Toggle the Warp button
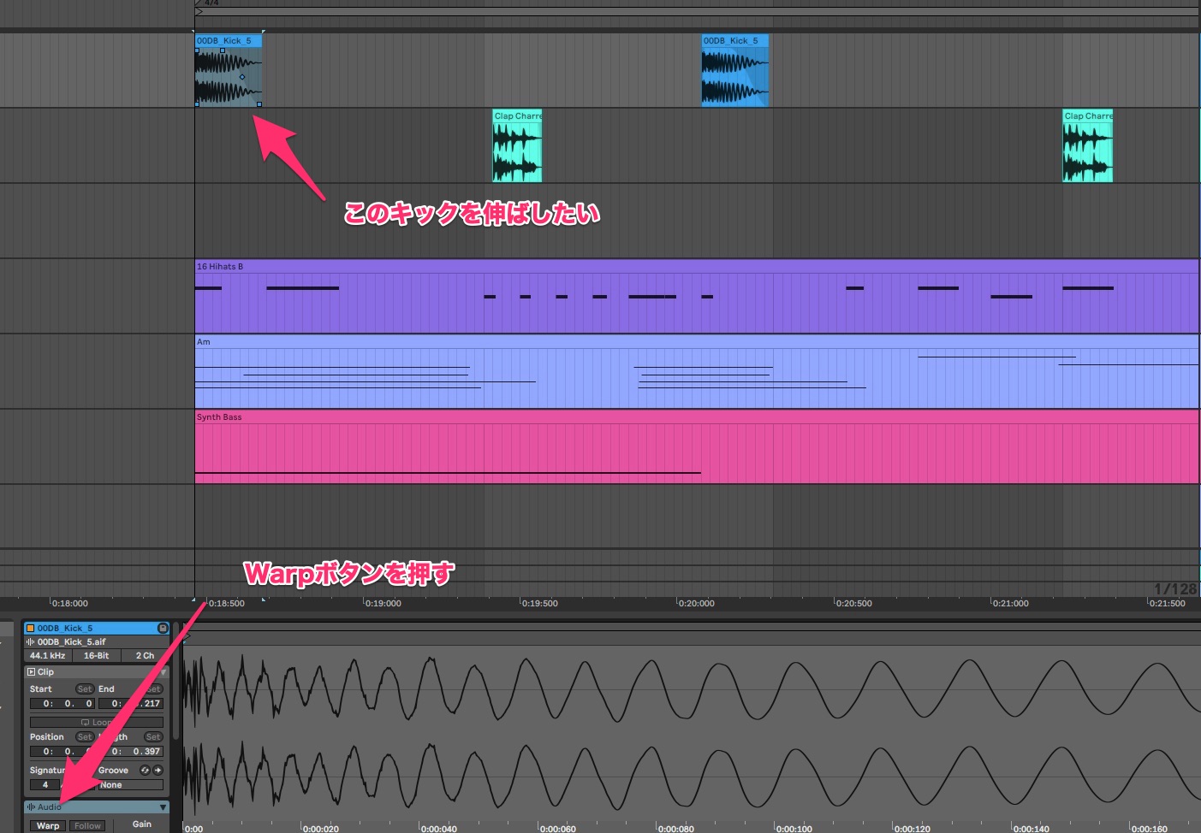 48,825
